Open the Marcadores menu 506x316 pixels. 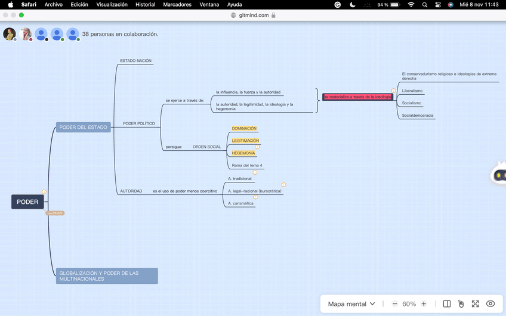click(x=177, y=5)
